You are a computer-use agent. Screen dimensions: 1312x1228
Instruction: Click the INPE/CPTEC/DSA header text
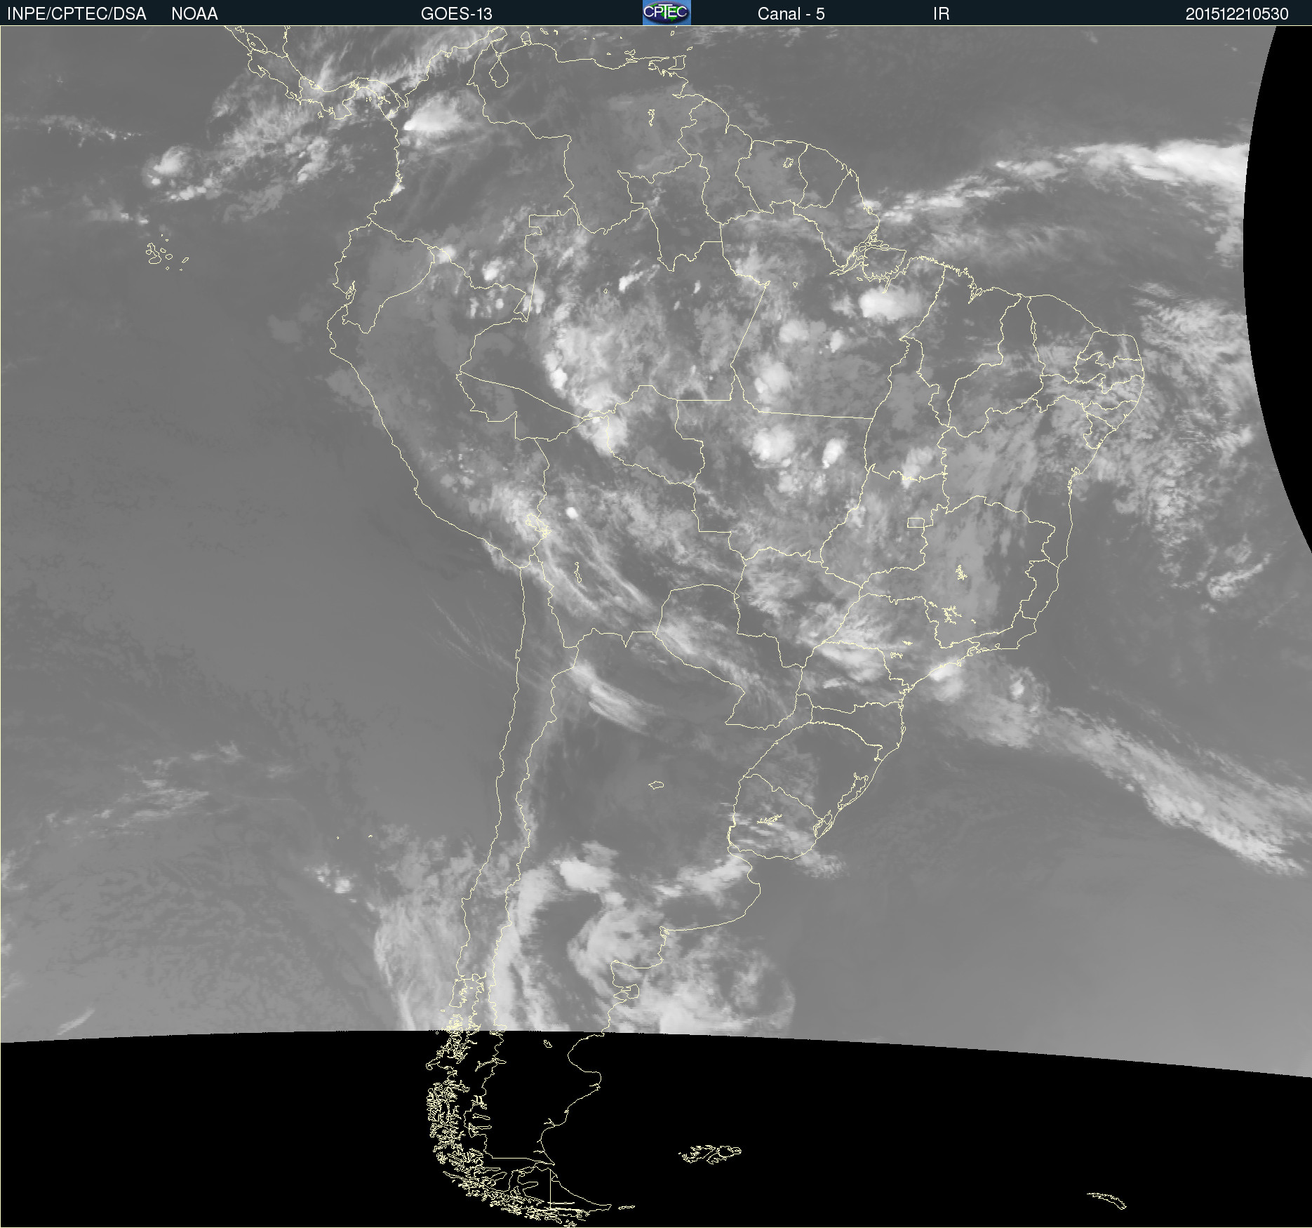pyautogui.click(x=76, y=14)
